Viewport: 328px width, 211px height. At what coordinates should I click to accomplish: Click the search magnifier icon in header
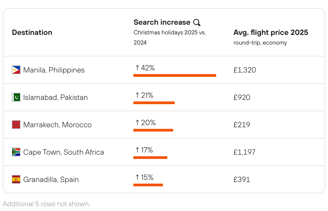point(197,23)
